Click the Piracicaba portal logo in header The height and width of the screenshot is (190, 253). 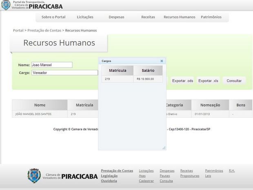[x=33, y=5]
